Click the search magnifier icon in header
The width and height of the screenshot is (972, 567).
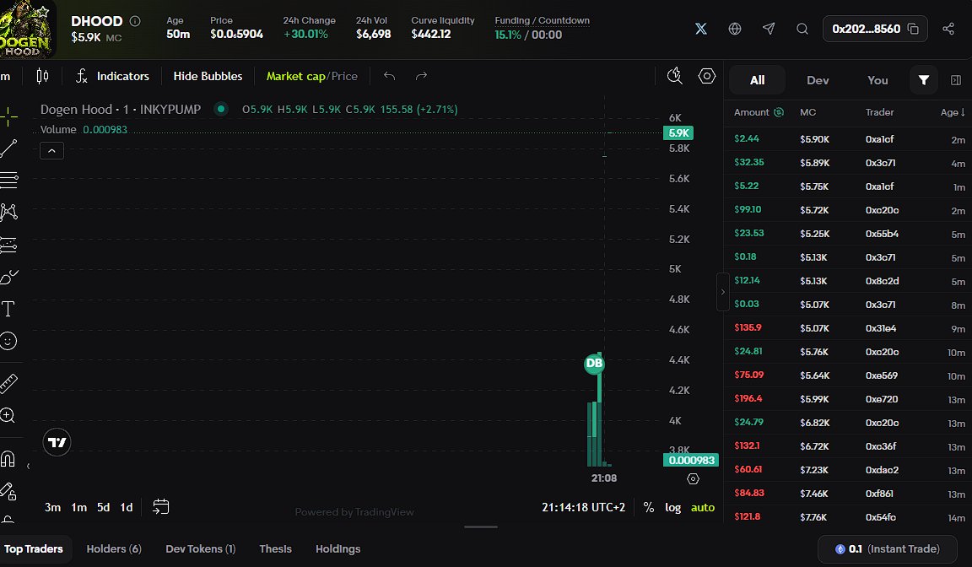click(802, 29)
